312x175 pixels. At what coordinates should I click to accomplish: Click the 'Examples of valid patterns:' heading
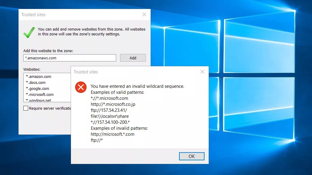[x=117, y=92]
